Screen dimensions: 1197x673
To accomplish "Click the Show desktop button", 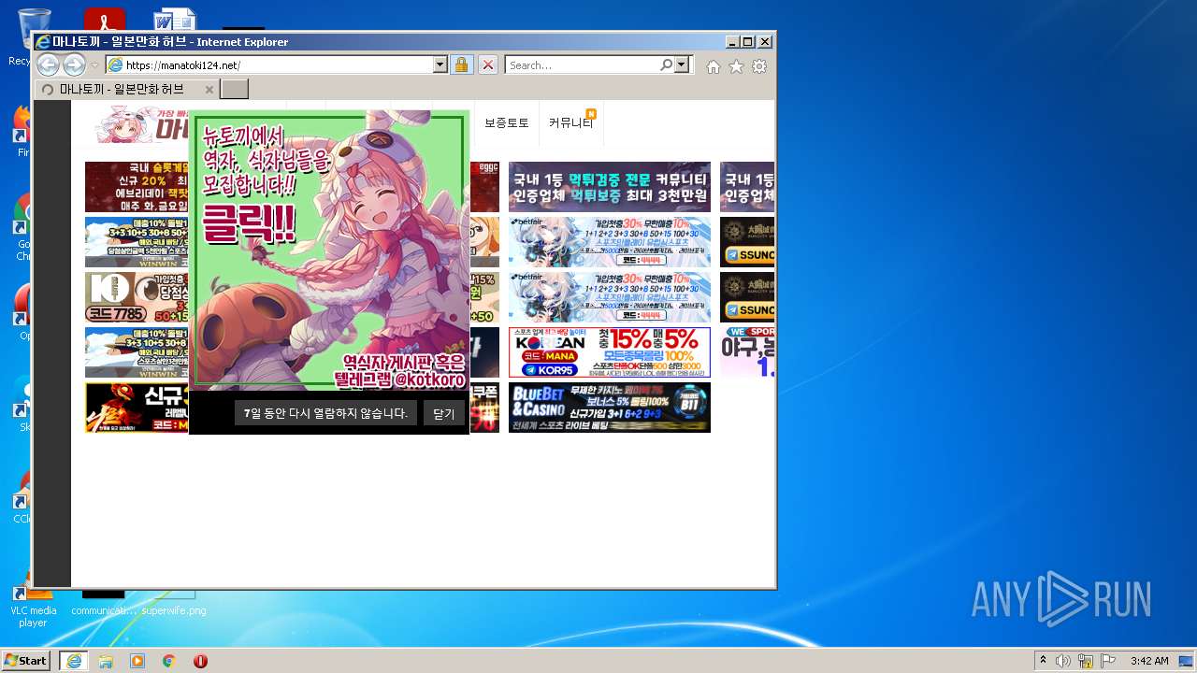I will (x=1186, y=661).
